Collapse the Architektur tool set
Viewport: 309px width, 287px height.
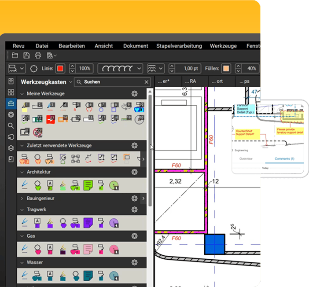(x=22, y=172)
